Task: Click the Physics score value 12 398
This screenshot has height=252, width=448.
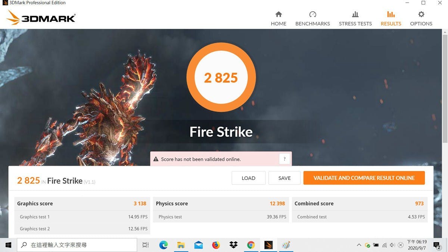Action: (277, 203)
